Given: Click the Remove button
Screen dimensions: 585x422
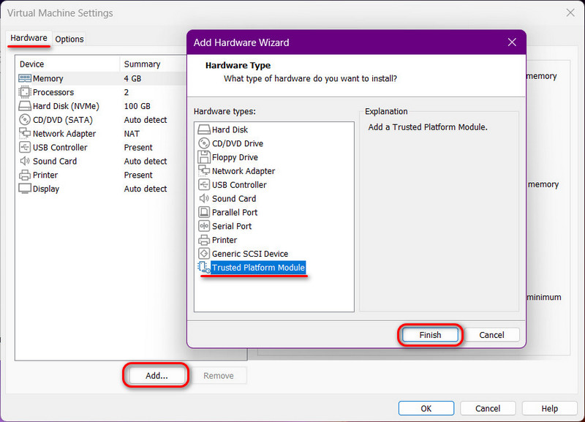Looking at the screenshot, I should click(x=219, y=375).
